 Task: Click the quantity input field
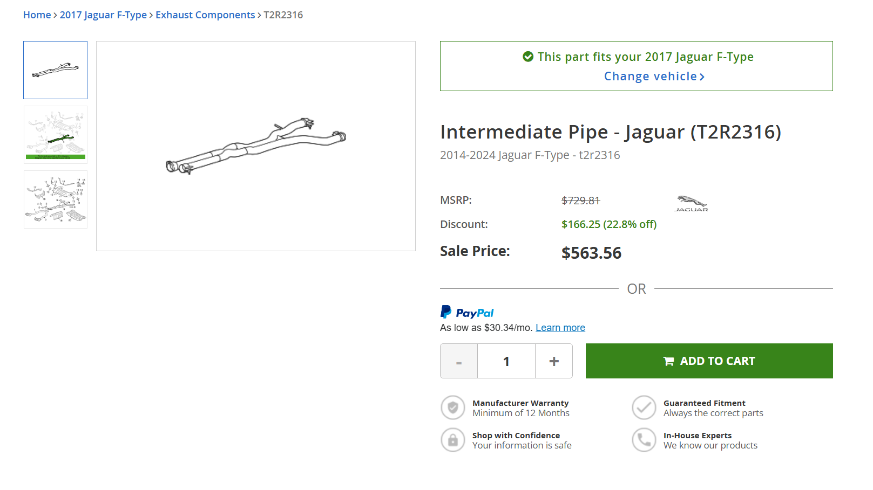pos(506,361)
